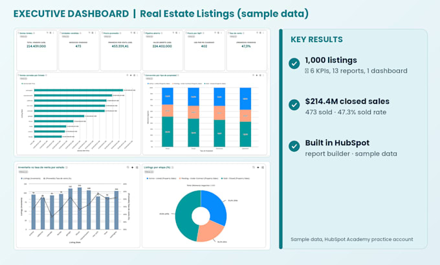
Task: Click the tallest bar in the Inventario chart
Action: coord(80,208)
